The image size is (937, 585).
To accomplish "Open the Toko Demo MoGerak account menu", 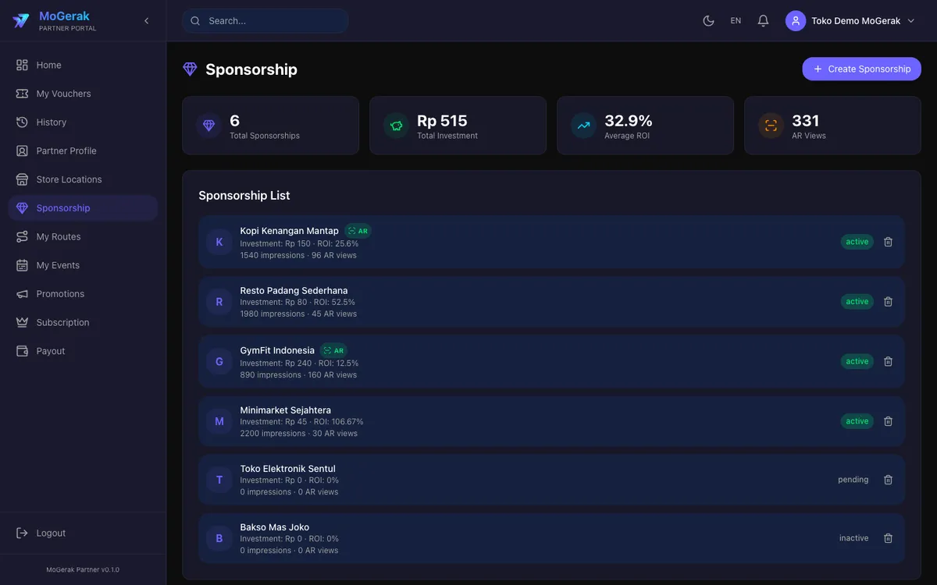I will pos(850,21).
